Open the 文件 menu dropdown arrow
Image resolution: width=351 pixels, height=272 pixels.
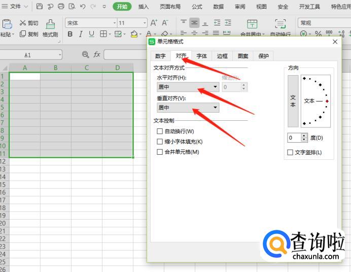26,7
